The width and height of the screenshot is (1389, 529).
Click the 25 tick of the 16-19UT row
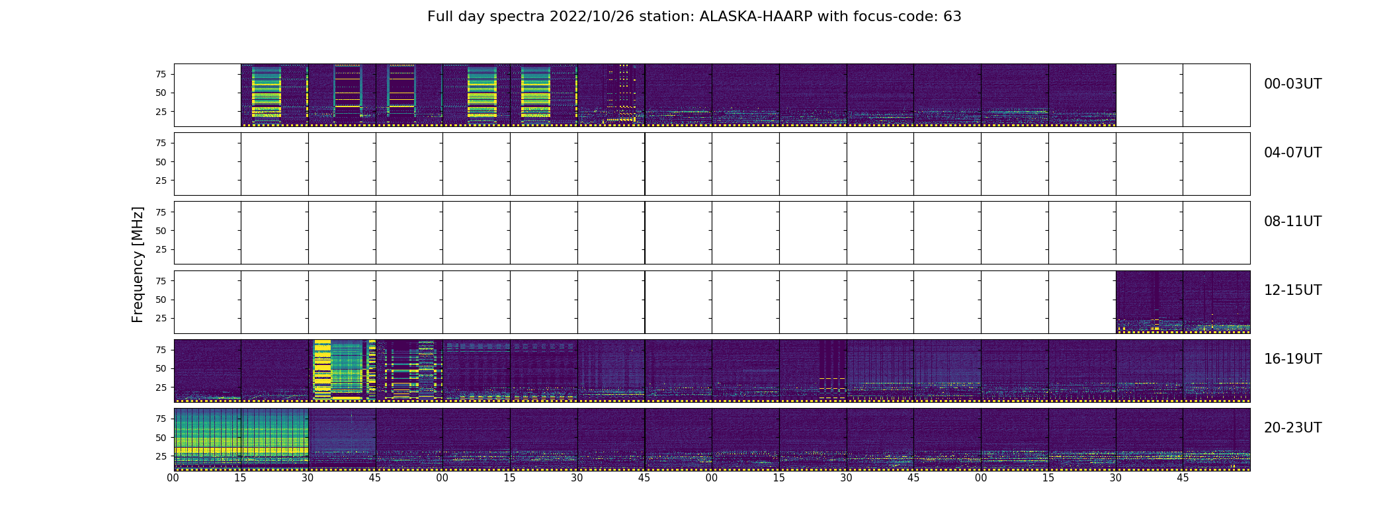(161, 387)
